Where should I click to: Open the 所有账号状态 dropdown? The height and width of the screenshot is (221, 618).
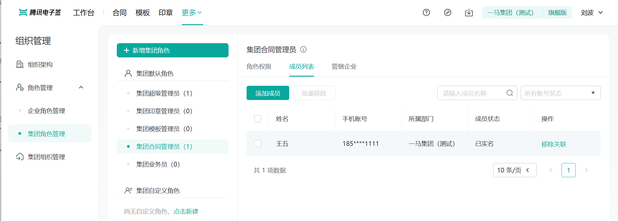pyautogui.click(x=560, y=93)
